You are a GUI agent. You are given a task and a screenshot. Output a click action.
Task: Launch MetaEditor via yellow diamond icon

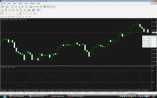(41, 7)
